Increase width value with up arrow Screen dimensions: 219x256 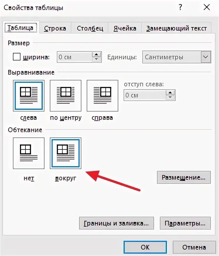pos(96,55)
